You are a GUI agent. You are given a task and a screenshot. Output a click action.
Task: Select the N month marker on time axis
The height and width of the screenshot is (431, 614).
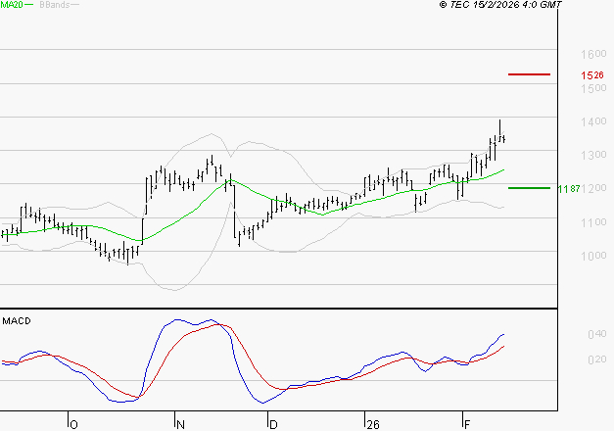point(179,424)
